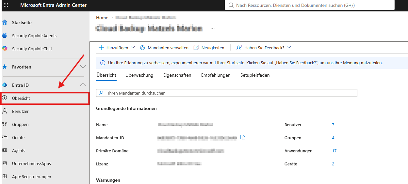Screen dimensions: 408x184
Task: Click the plus icon beside Hinzufügen
Action: (x=101, y=48)
